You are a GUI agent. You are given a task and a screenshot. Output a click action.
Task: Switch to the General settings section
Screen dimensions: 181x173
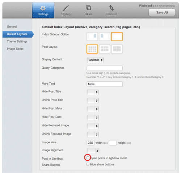pos(12,27)
